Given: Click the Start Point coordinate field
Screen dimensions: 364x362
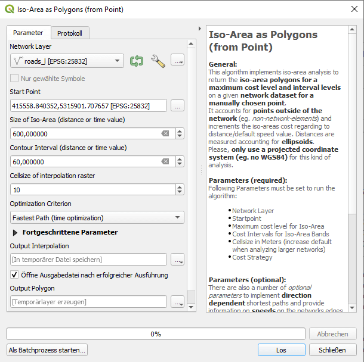Looking at the screenshot, I should pyautogui.click(x=88, y=106).
